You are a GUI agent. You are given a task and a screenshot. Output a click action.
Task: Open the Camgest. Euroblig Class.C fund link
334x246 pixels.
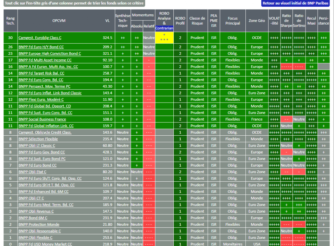(40, 38)
